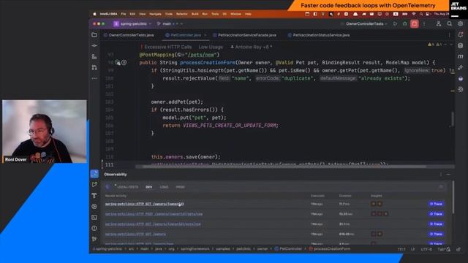Viewport: 468px width, 263px height.
Task: Click Trace button for GET /owners row
Action: point(436,234)
